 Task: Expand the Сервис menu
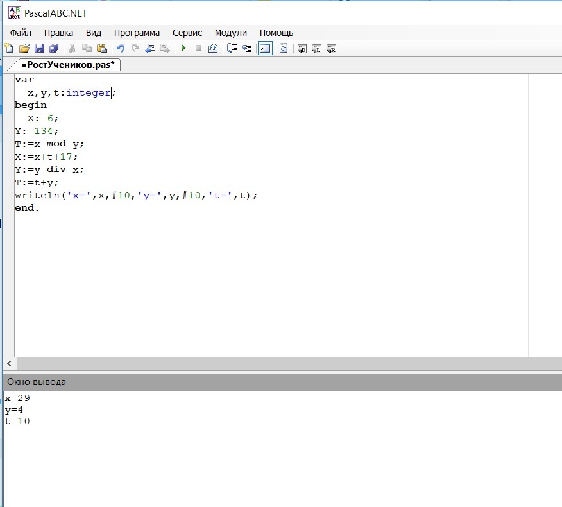pos(187,33)
